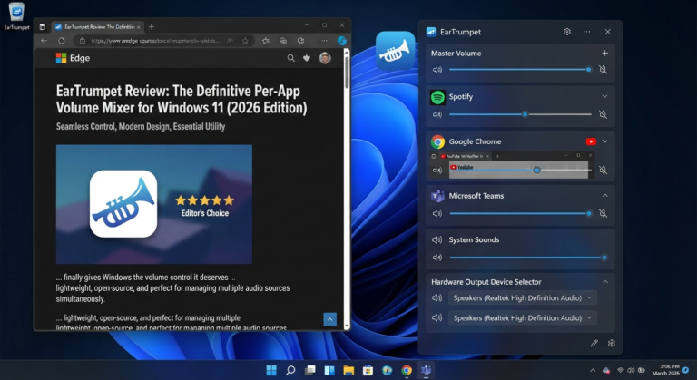
Task: Mute Microsoft Teams using crossed speaker icon
Action: [x=604, y=214]
